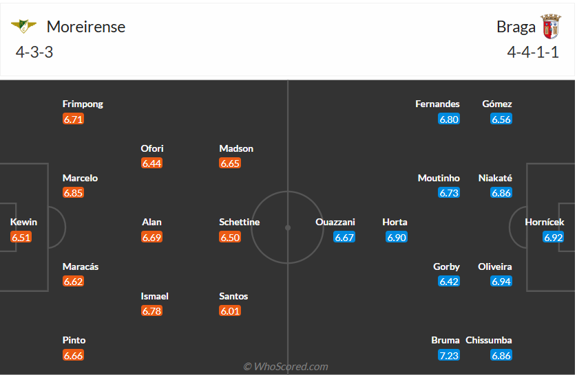Screen dimensions: 577x375
Task: Select Chissumba's player name
Action: click(x=489, y=340)
